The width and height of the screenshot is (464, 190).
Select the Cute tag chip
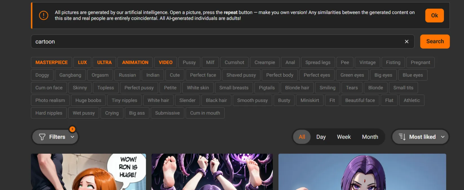coord(174,75)
